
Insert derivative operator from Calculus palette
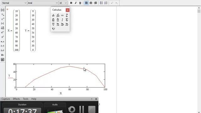[53, 15]
